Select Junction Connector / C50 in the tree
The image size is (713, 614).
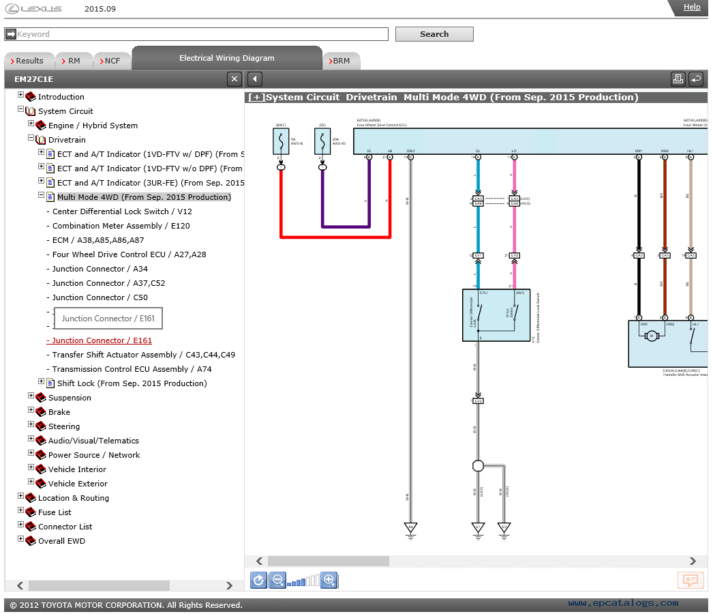click(100, 297)
